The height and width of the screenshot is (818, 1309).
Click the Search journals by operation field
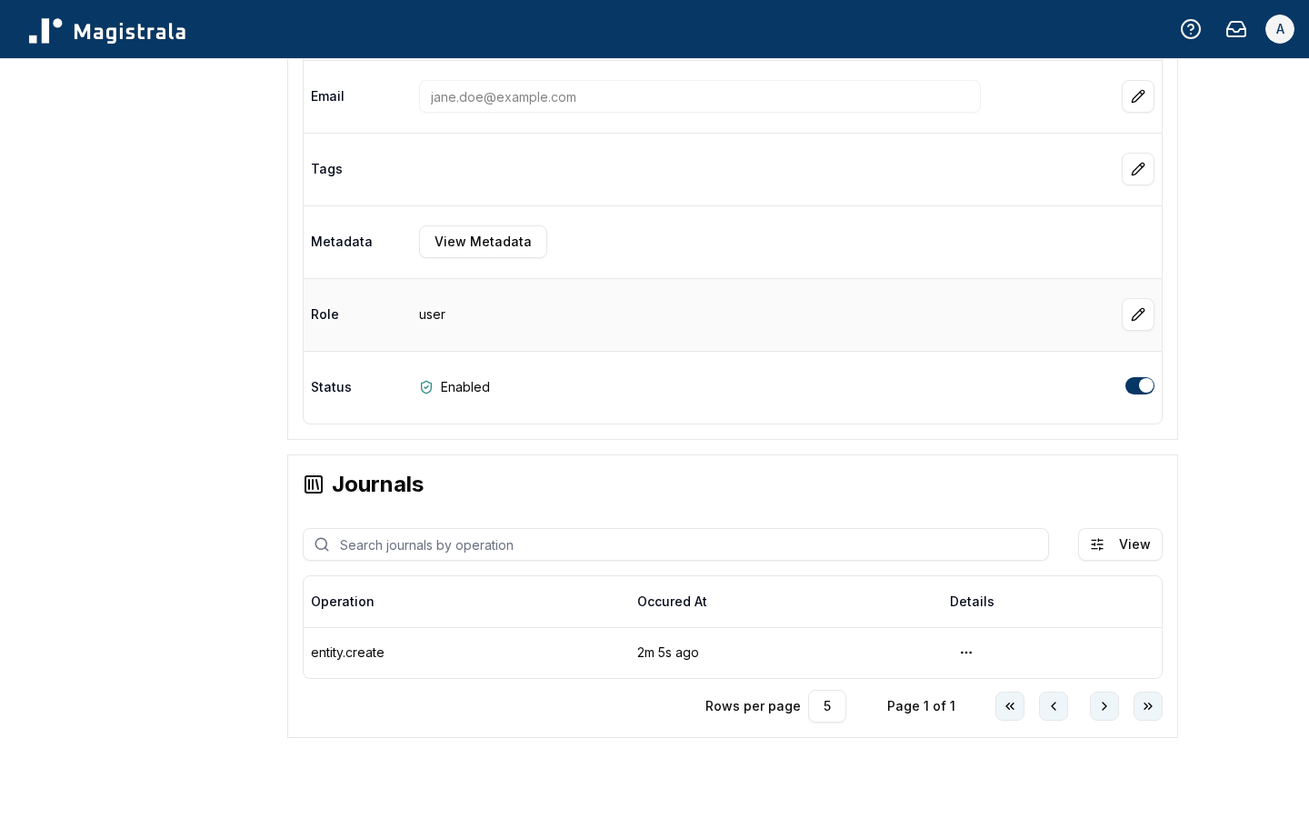(x=675, y=544)
